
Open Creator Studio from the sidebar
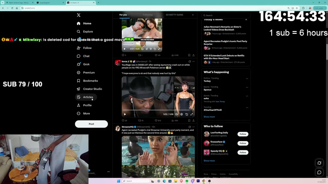90,89
